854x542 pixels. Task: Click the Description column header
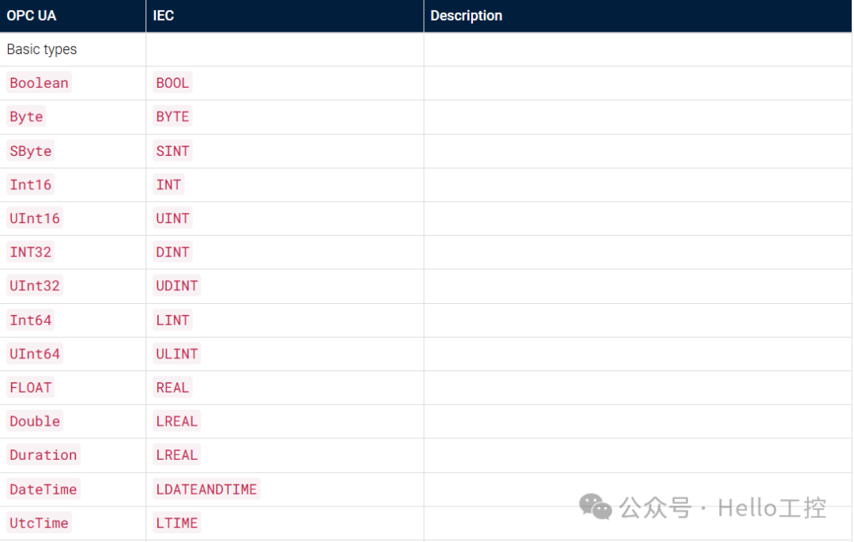pos(466,15)
